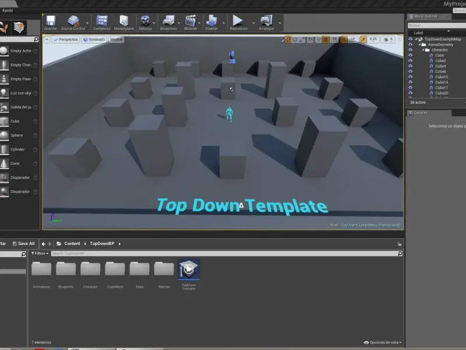Open the grid snap value 10 dropdown

334,39
